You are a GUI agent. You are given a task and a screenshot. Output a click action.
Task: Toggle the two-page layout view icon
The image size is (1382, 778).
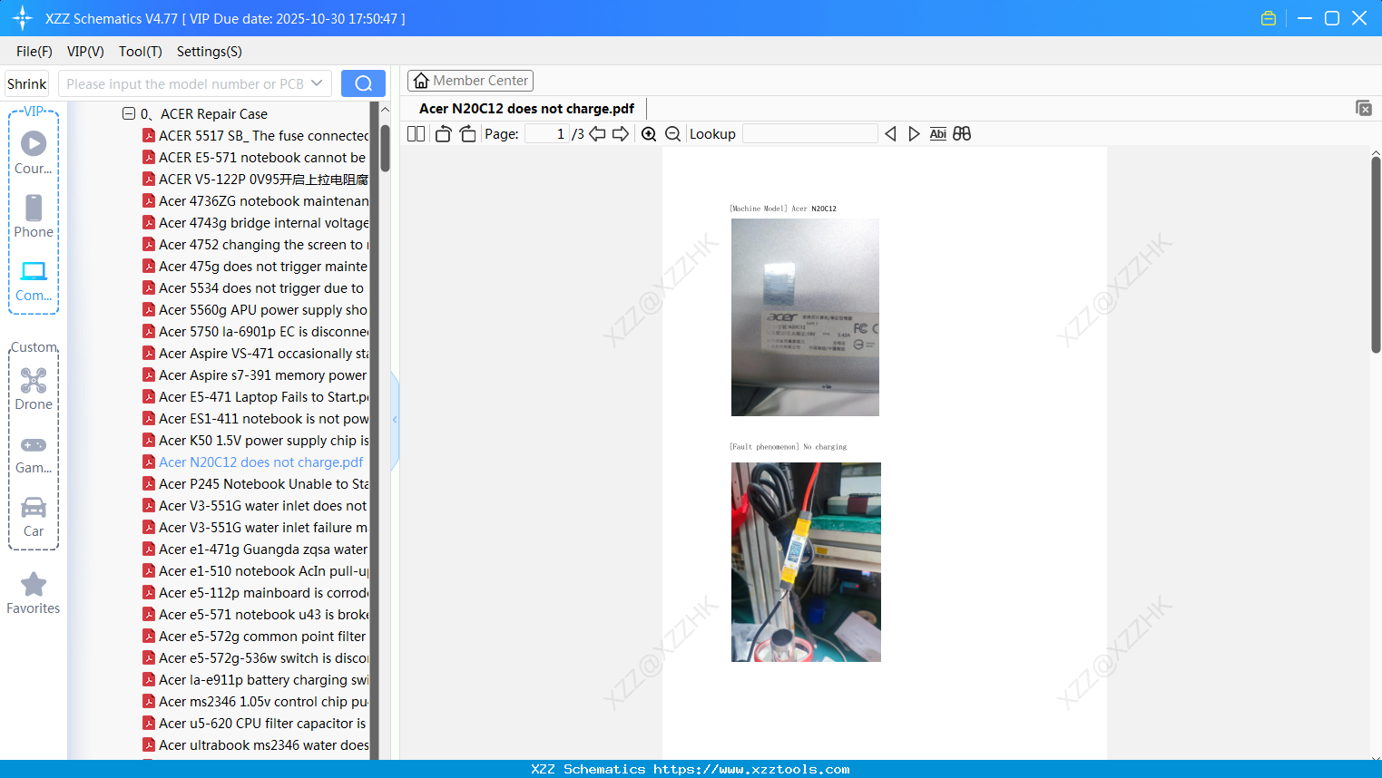point(417,133)
